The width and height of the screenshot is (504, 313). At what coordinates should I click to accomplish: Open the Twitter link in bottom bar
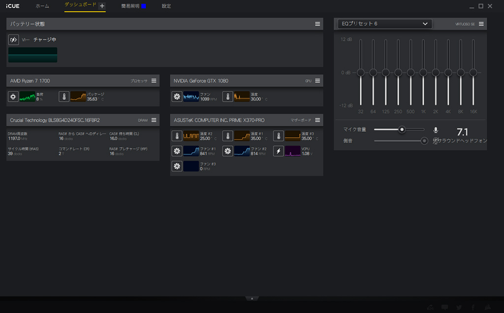click(x=459, y=308)
